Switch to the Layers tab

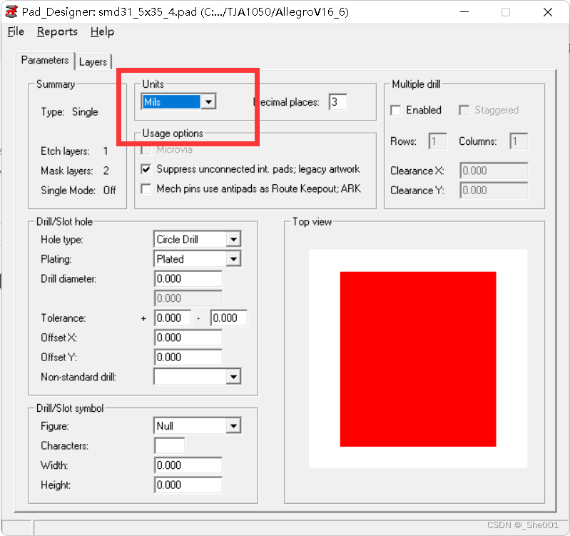pyautogui.click(x=93, y=62)
